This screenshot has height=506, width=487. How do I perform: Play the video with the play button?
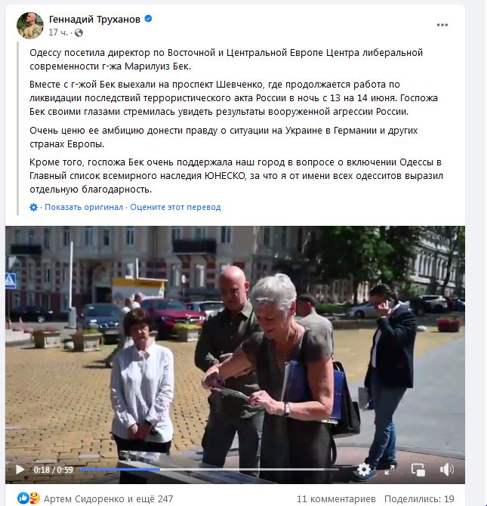tap(20, 469)
